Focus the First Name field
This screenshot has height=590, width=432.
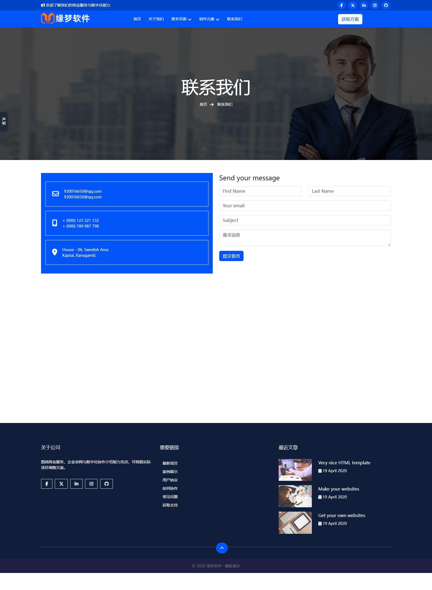coord(260,191)
